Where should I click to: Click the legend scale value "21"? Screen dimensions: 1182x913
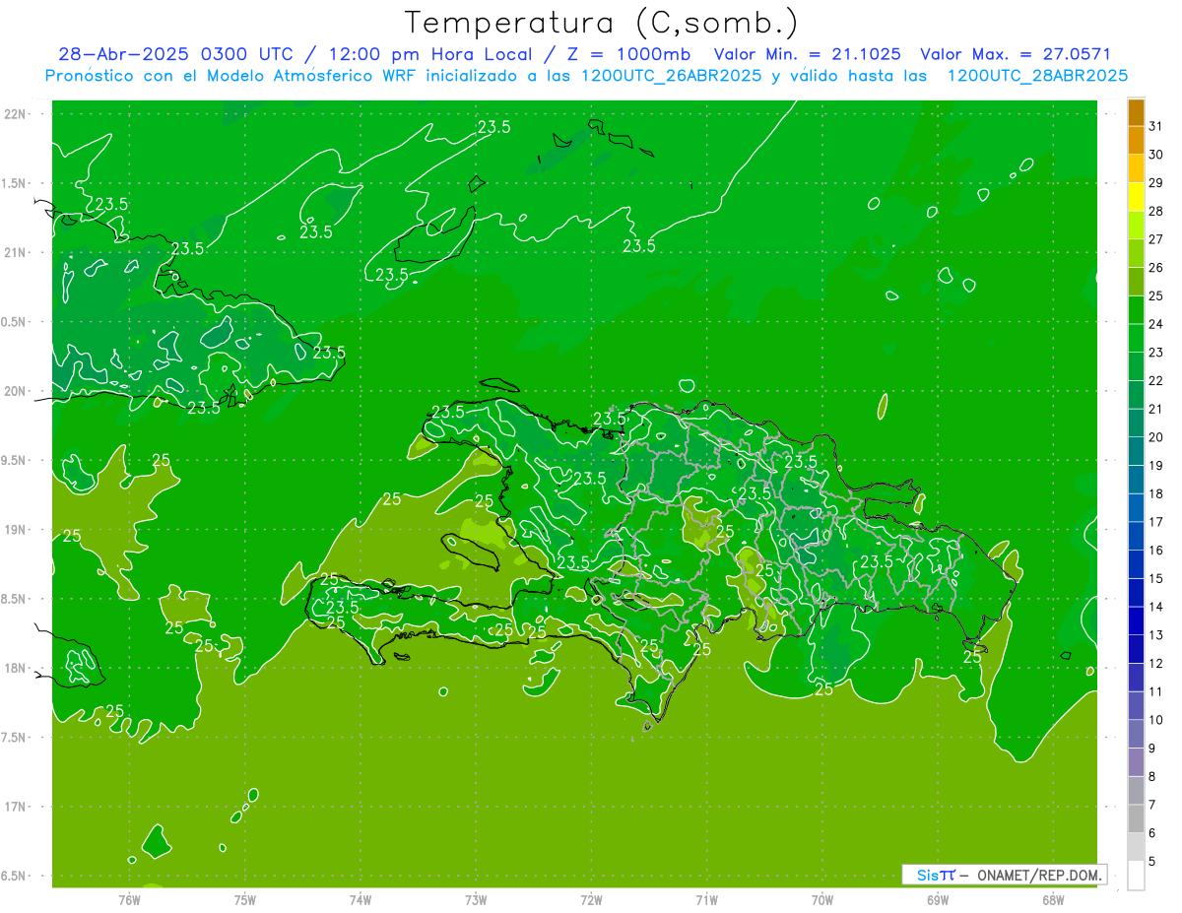pos(1156,409)
